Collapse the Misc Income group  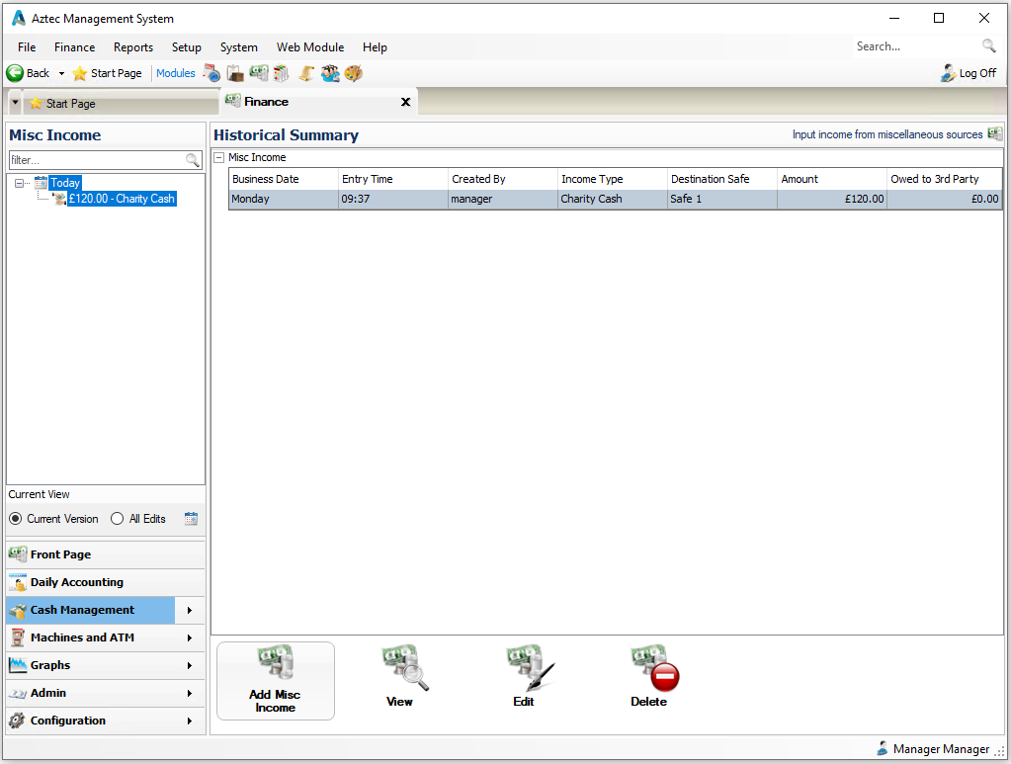pos(219,157)
